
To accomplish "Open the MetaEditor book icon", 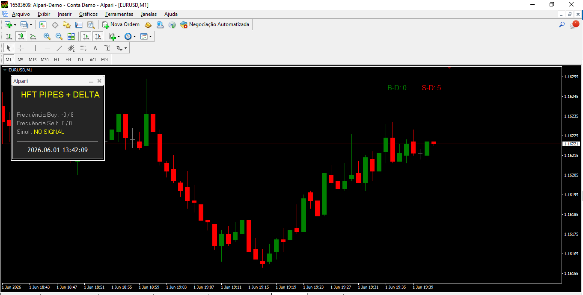I will click(148, 25).
